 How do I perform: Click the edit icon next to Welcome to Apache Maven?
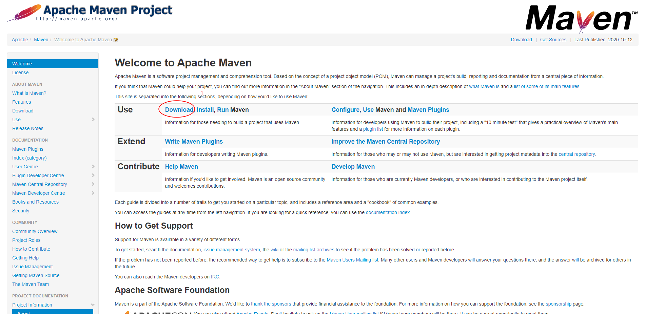point(116,40)
